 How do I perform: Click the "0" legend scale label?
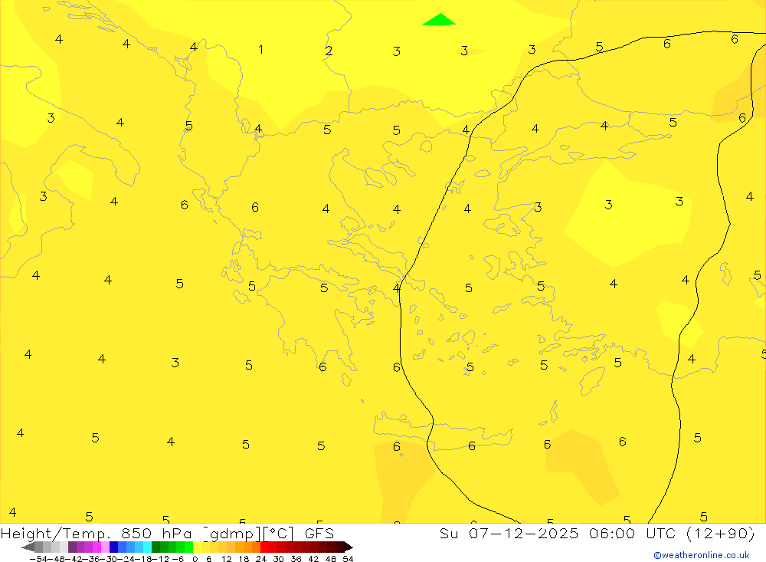click(x=195, y=559)
